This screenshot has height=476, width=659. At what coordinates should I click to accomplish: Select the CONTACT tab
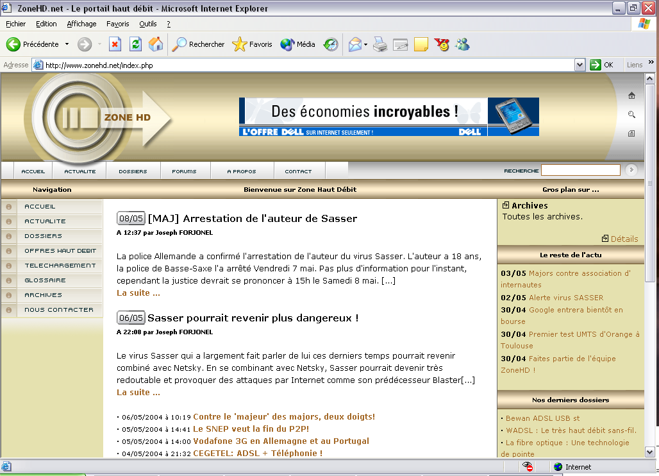point(298,171)
